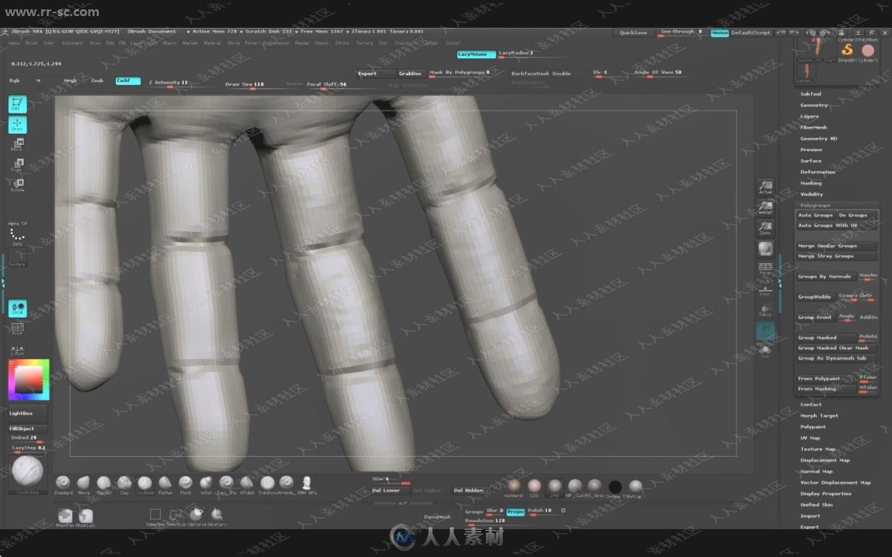The image size is (892, 557).
Task: Toggle the Zsub mode button
Action: [x=97, y=80]
